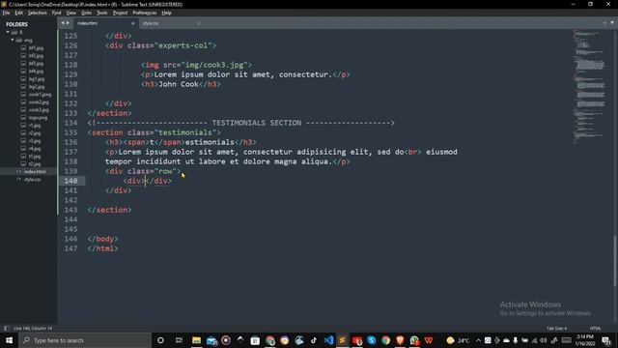Collapse the R root folder
618x348 pixels.
coord(8,32)
